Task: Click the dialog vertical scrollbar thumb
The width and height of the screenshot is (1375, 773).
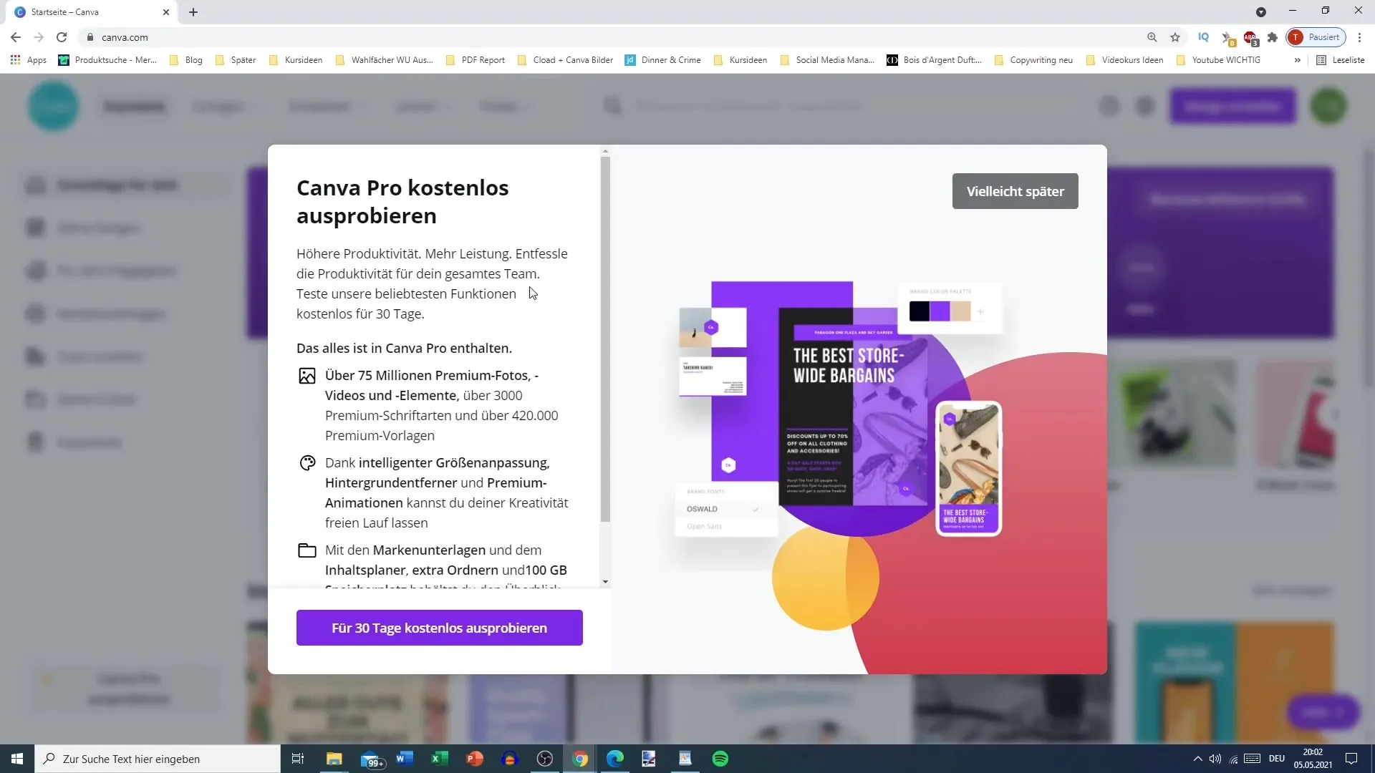Action: (x=605, y=339)
